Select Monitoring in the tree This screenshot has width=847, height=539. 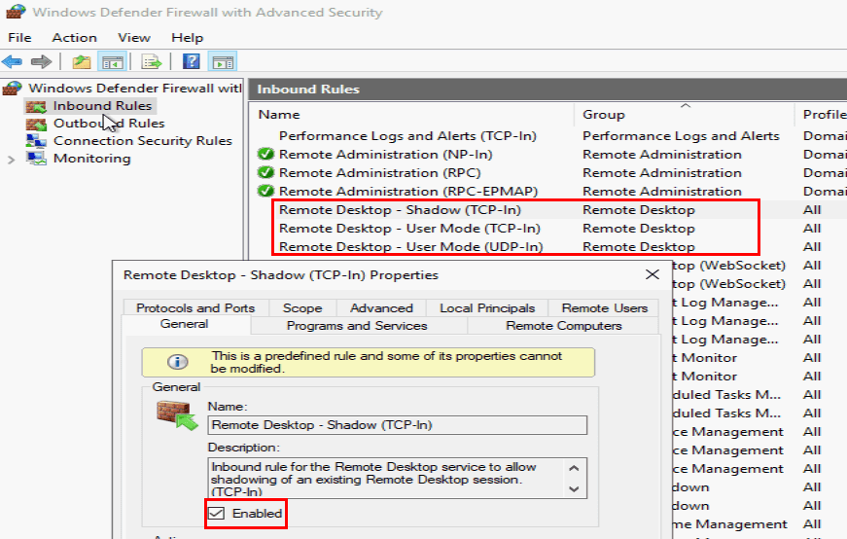[91, 159]
